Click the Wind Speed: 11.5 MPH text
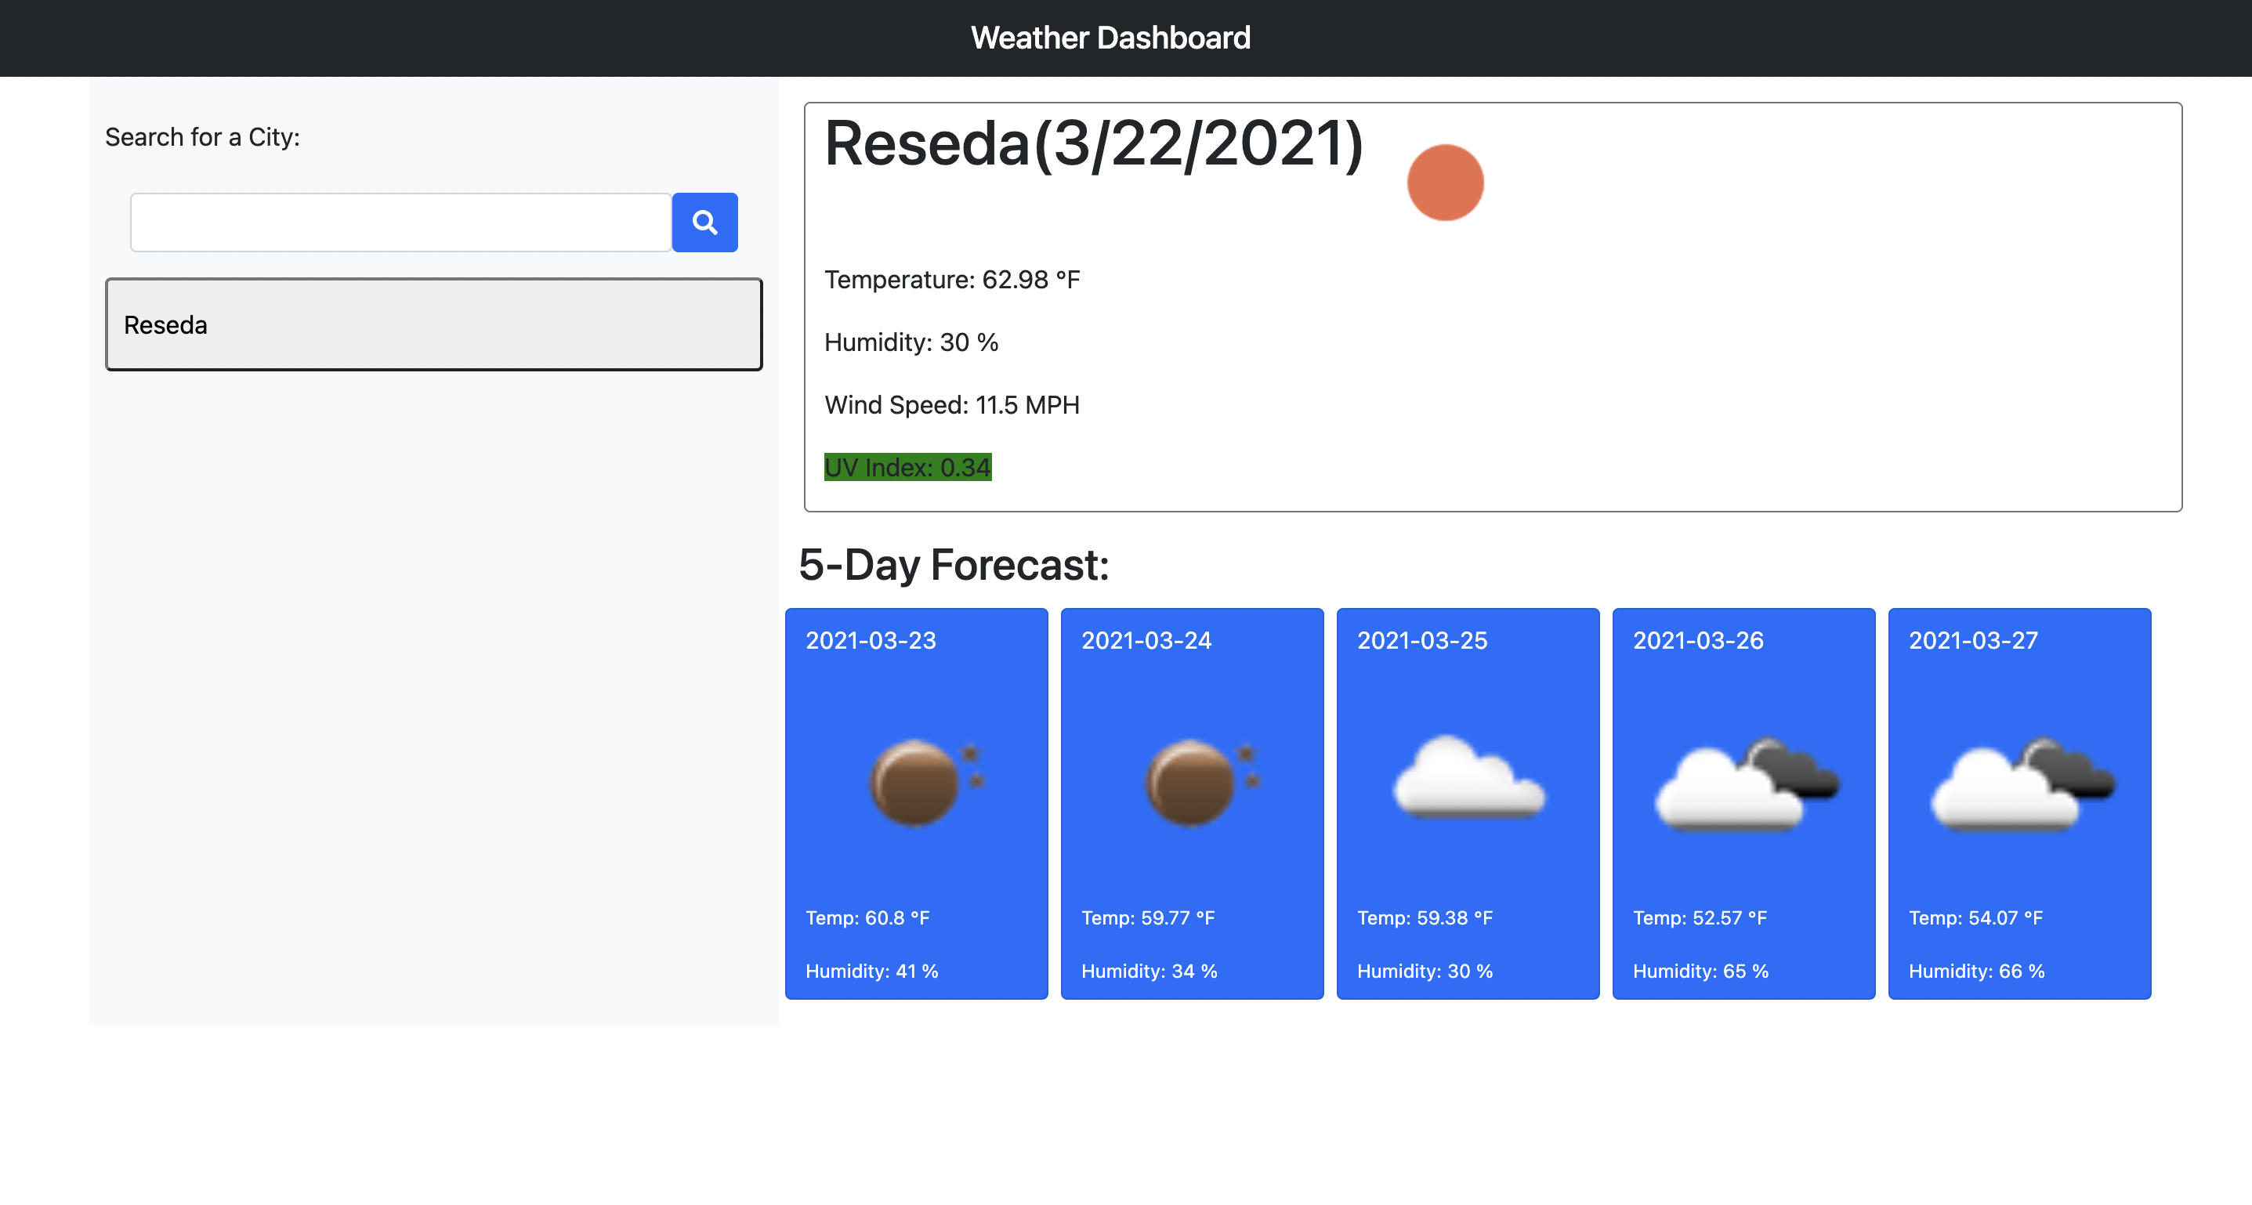Image resolution: width=2252 pixels, height=1205 pixels. tap(952, 404)
